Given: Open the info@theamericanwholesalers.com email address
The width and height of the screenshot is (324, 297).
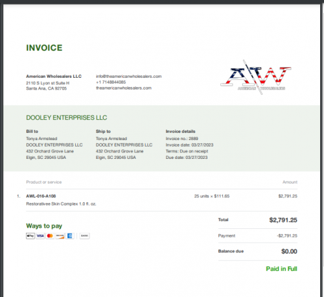Looking at the screenshot, I should pos(129,77).
